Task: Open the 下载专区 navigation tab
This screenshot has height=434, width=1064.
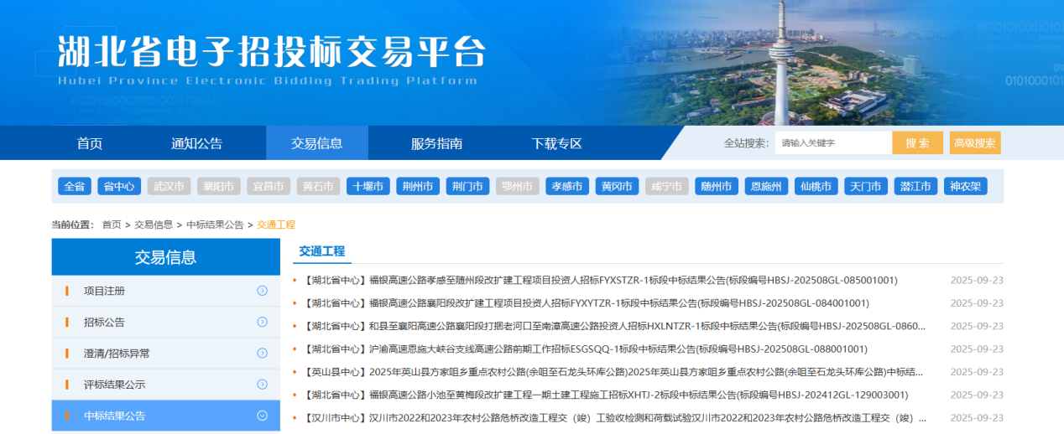Action: point(556,143)
